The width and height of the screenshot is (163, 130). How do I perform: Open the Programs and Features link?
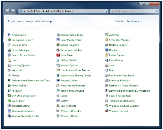point(73,85)
